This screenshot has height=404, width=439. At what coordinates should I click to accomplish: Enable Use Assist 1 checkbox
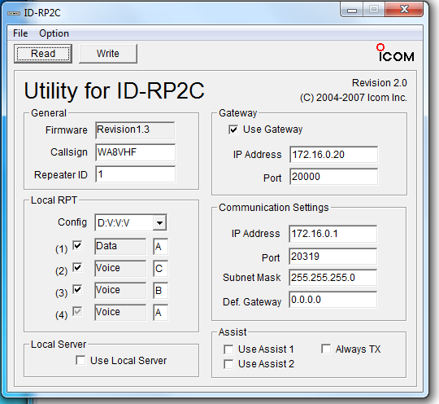(228, 349)
